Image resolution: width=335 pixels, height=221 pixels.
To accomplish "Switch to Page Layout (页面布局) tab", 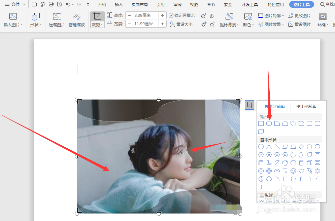I will click(x=140, y=4).
